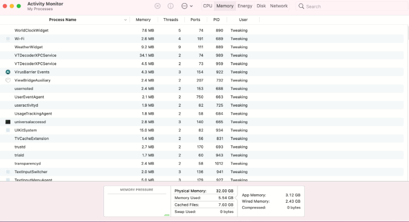Click the 15.0 MB memory cell for UIKitSystem
Viewport: 409px width, 222px height.
pyautogui.click(x=147, y=130)
